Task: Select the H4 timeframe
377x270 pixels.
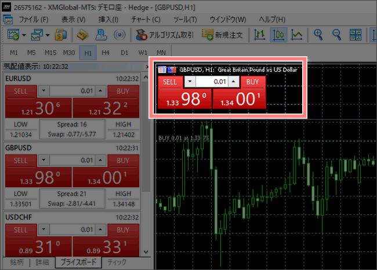Action: (106, 53)
